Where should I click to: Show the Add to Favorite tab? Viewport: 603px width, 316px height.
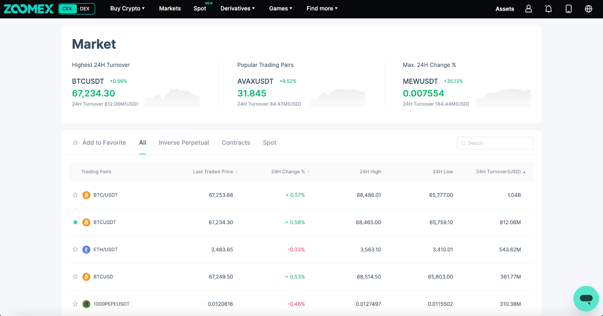(99, 143)
